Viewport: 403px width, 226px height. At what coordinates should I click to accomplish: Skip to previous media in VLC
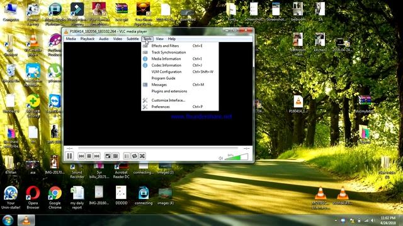click(81, 156)
